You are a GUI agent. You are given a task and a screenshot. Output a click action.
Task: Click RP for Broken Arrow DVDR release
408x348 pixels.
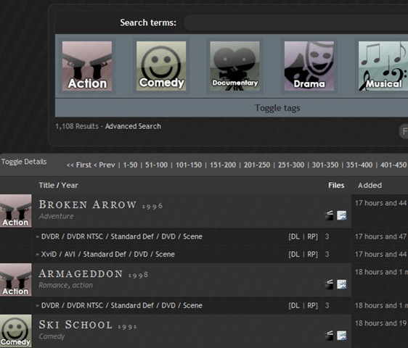311,236
